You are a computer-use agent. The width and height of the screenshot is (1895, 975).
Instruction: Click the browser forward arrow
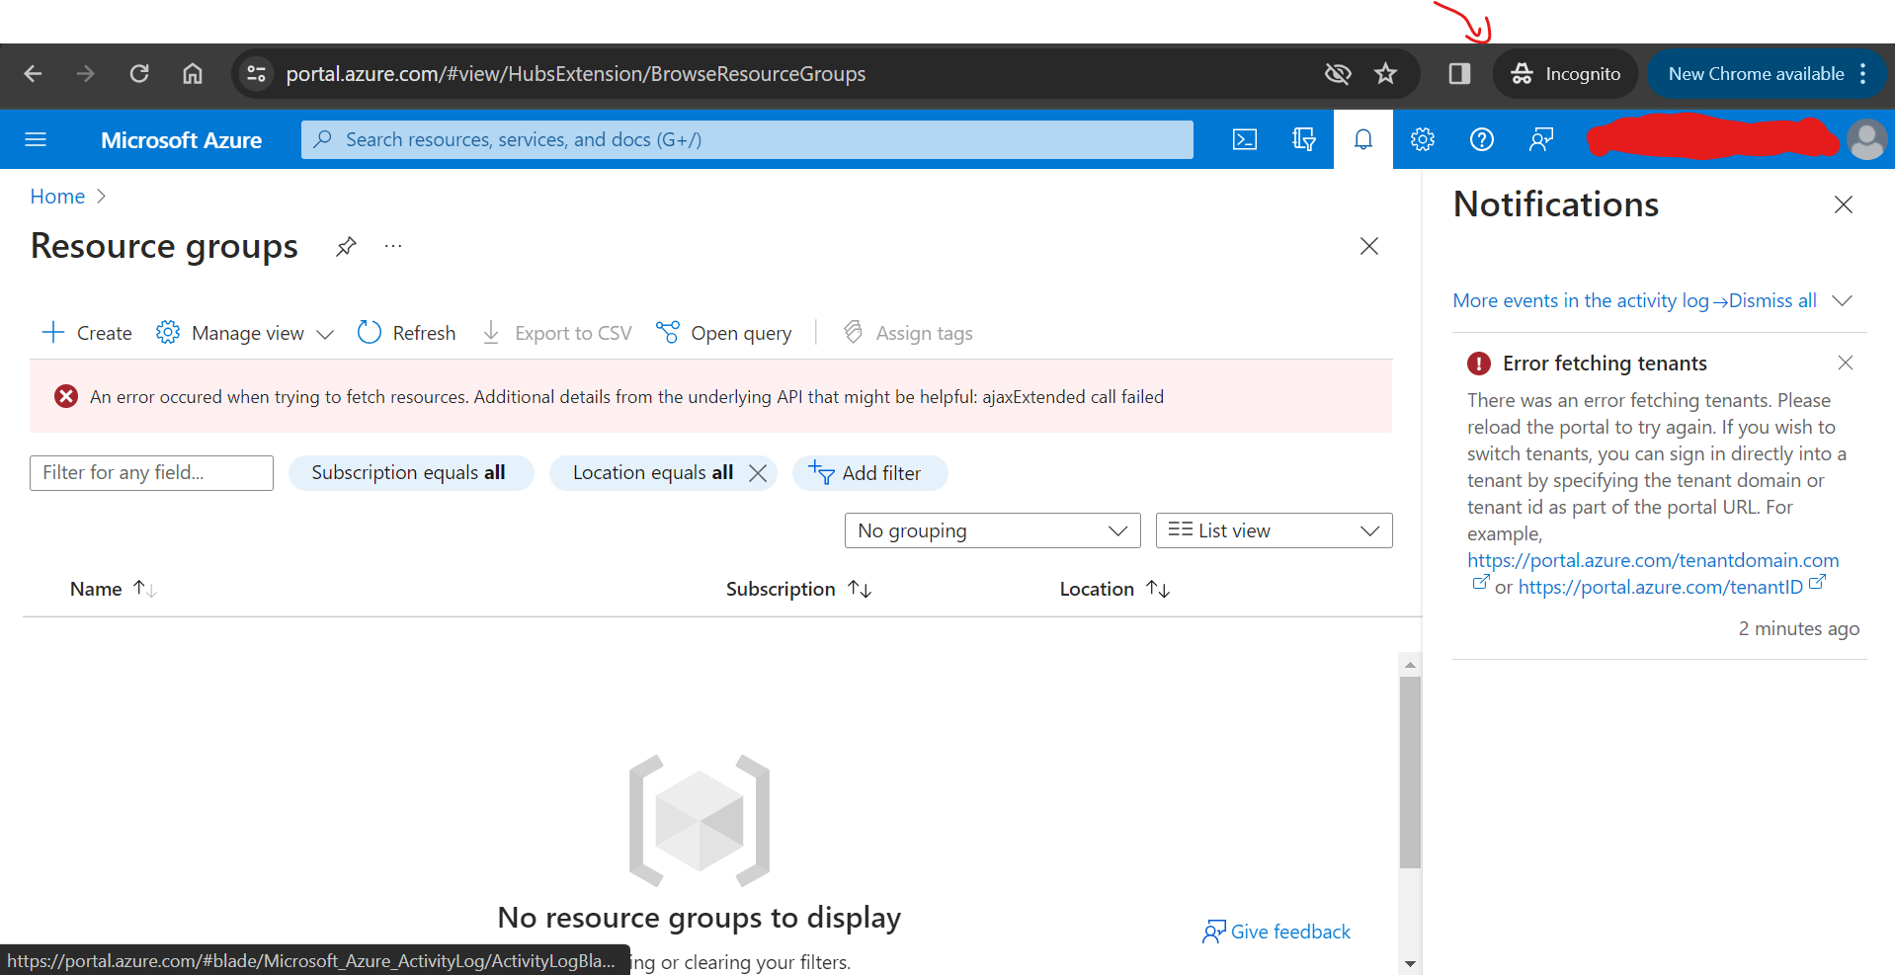[86, 74]
